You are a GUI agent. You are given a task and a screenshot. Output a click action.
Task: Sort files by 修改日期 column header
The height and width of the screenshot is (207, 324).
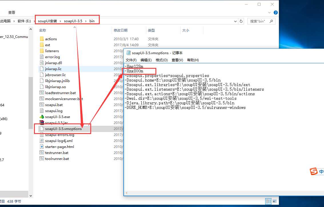tap(121, 30)
